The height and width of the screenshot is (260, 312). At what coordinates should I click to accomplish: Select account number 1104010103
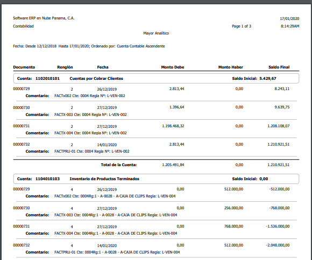[47, 179]
